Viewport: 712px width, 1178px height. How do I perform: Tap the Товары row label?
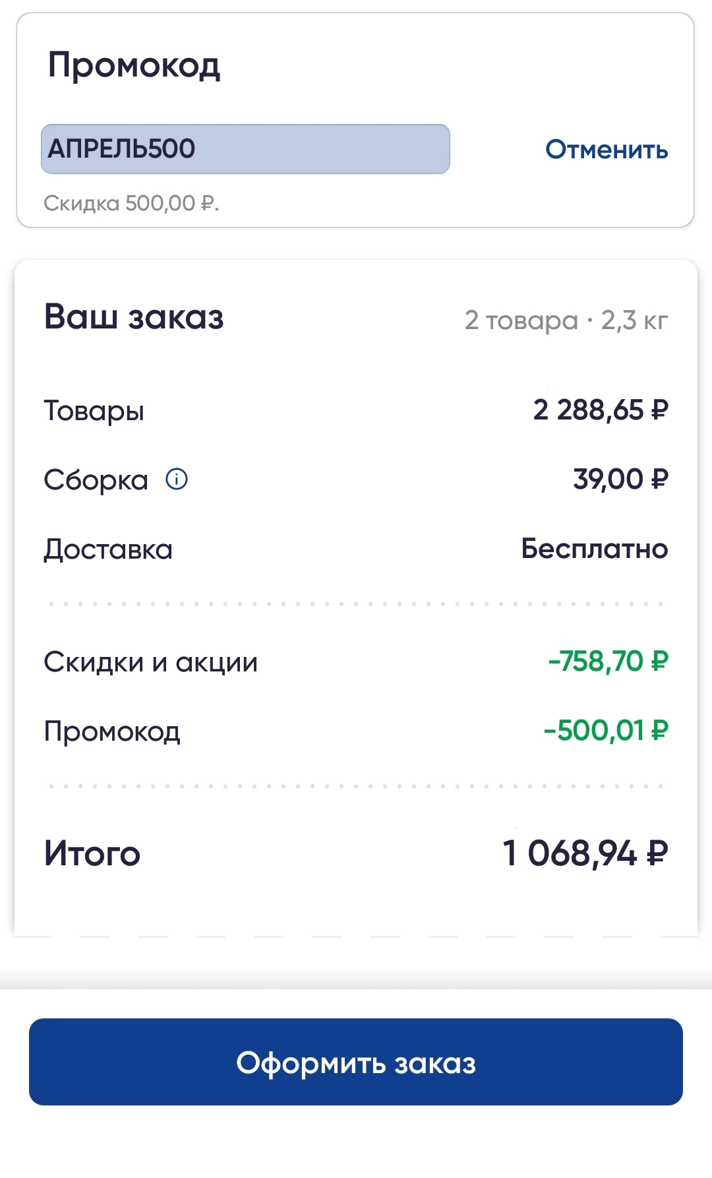(94, 411)
